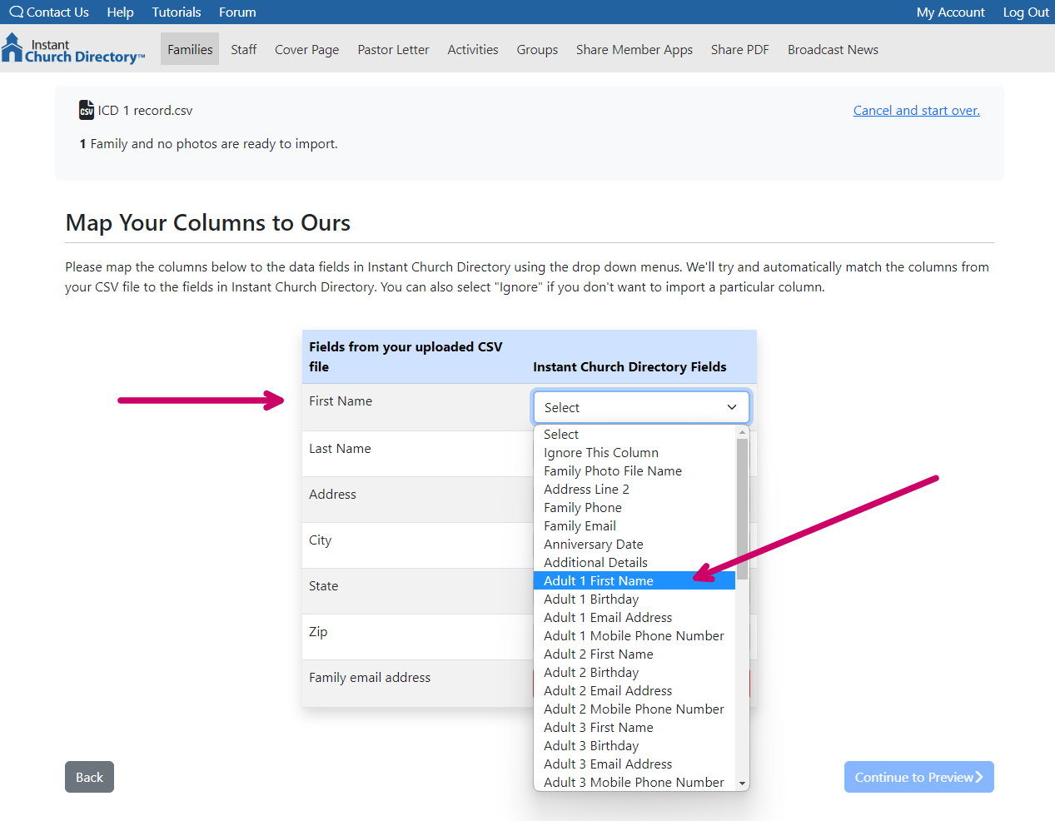This screenshot has width=1055, height=821.
Task: Click the Contact Us chat icon
Action: (x=17, y=12)
